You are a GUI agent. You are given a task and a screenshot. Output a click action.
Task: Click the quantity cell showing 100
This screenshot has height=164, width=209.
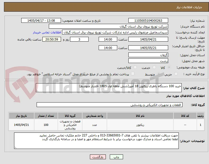46,125
